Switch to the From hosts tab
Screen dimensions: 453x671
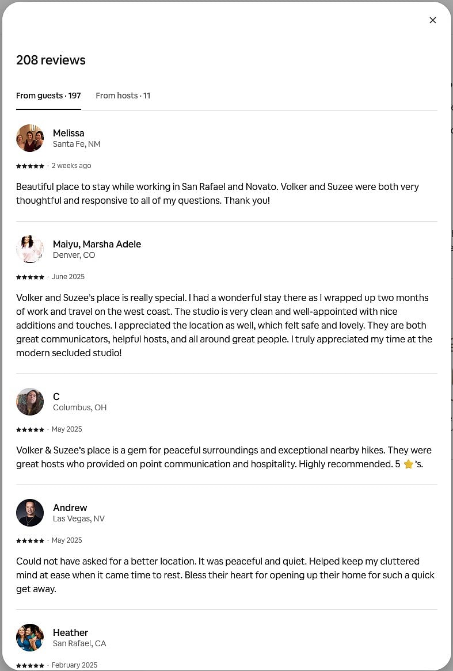point(123,96)
